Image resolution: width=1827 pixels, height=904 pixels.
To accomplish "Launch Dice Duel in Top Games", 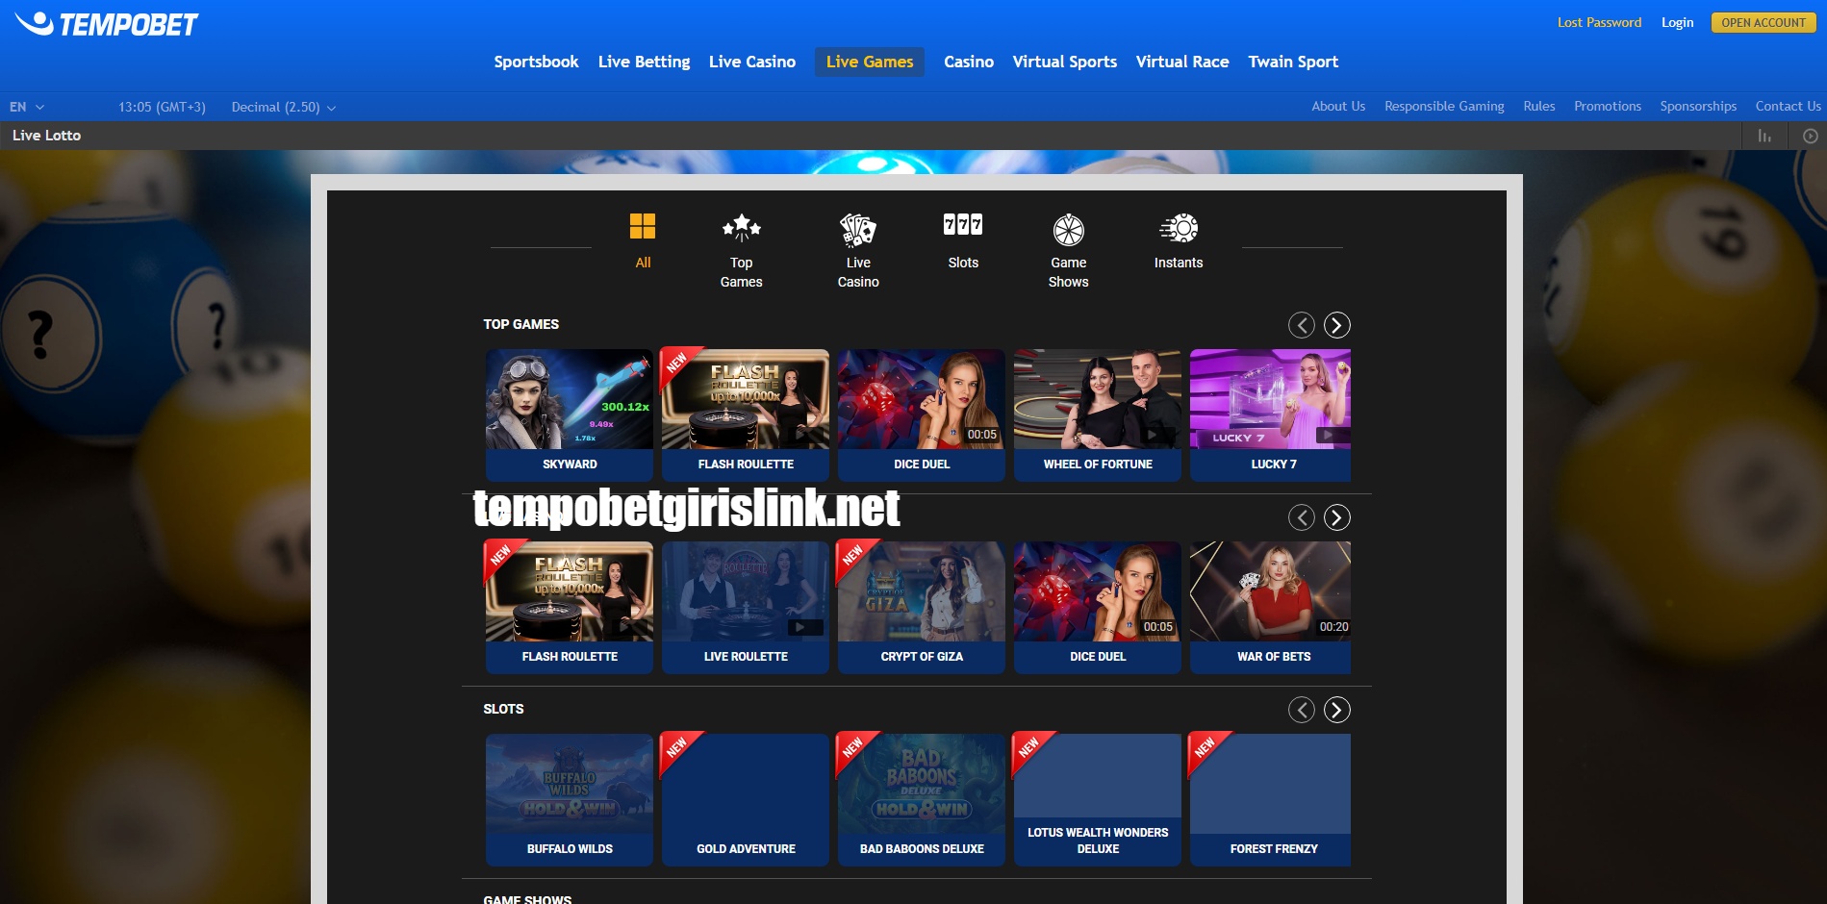I will tap(922, 414).
